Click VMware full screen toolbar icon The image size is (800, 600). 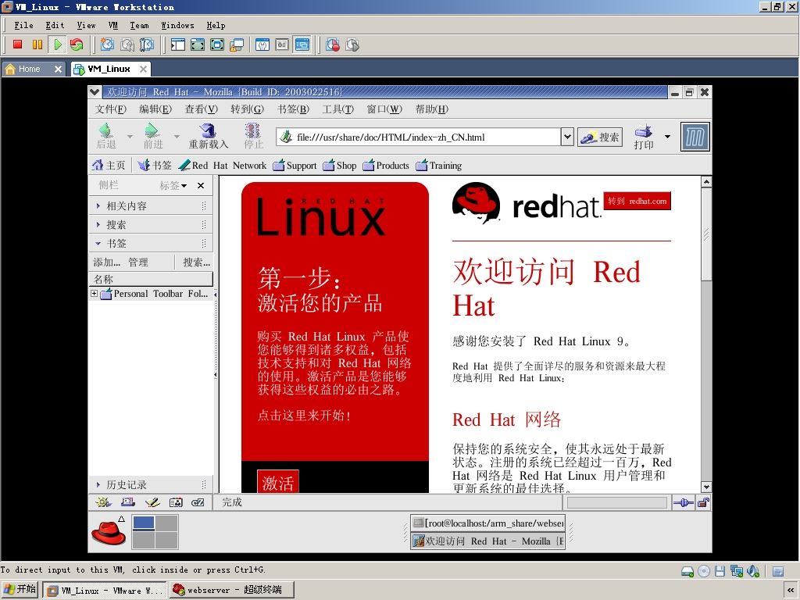(217, 45)
